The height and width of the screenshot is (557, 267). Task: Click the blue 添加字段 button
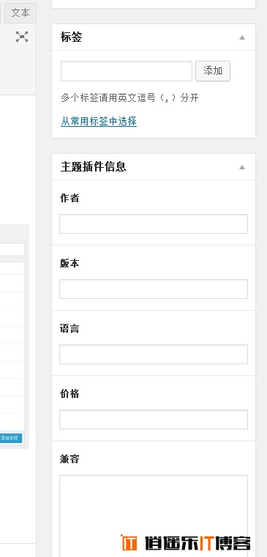11,438
